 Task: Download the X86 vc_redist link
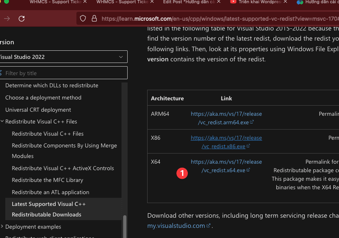[226, 142]
